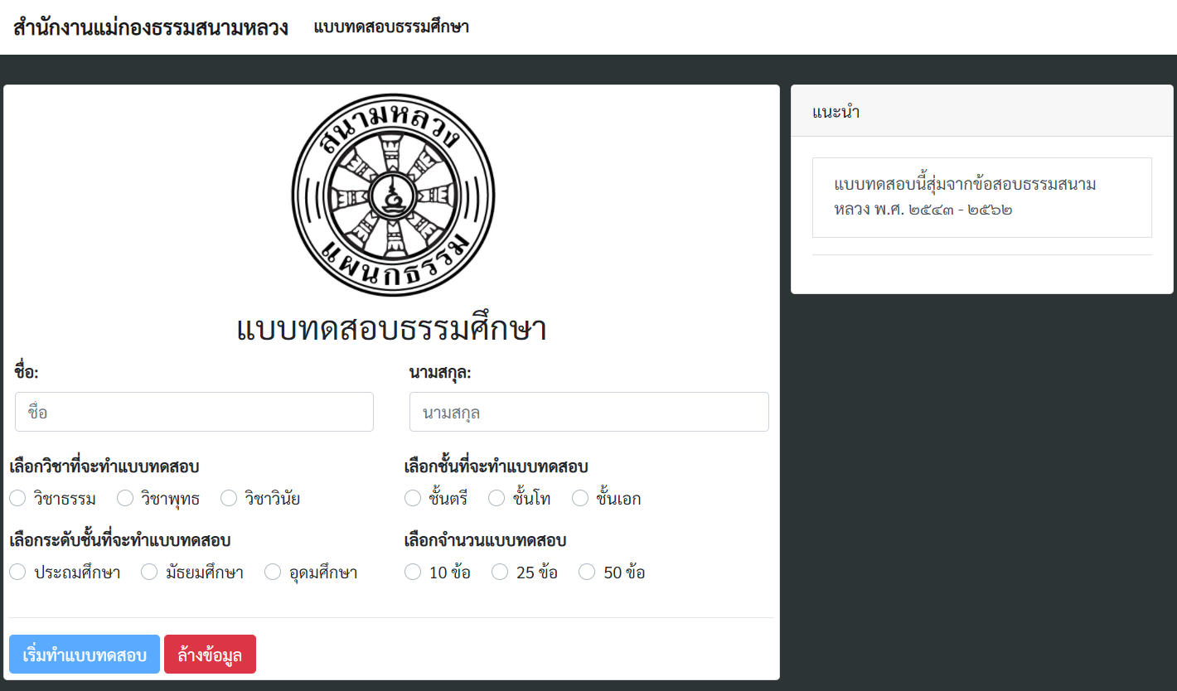Click the เลือกจำนวนแบบทดสอบ label
This screenshot has height=691, width=1177.
[x=485, y=540]
